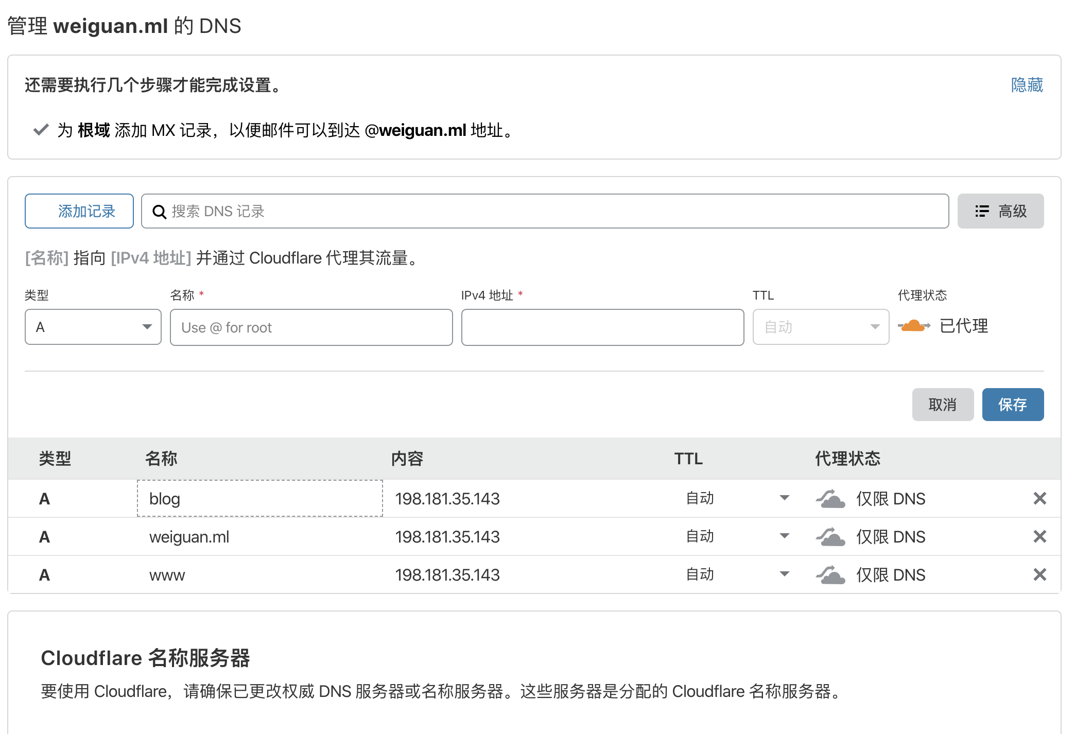
Task: Toggle proxy cloud for weiguan.ml record
Action: tap(830, 537)
